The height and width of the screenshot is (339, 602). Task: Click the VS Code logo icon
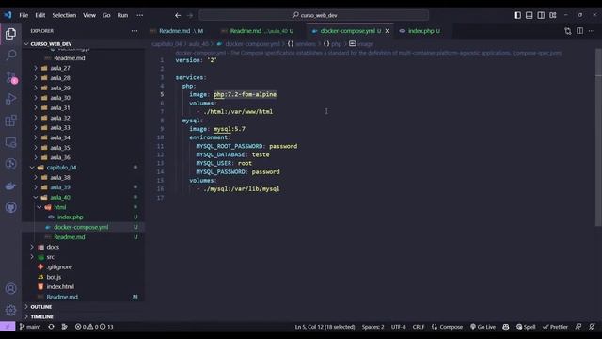(x=8, y=15)
